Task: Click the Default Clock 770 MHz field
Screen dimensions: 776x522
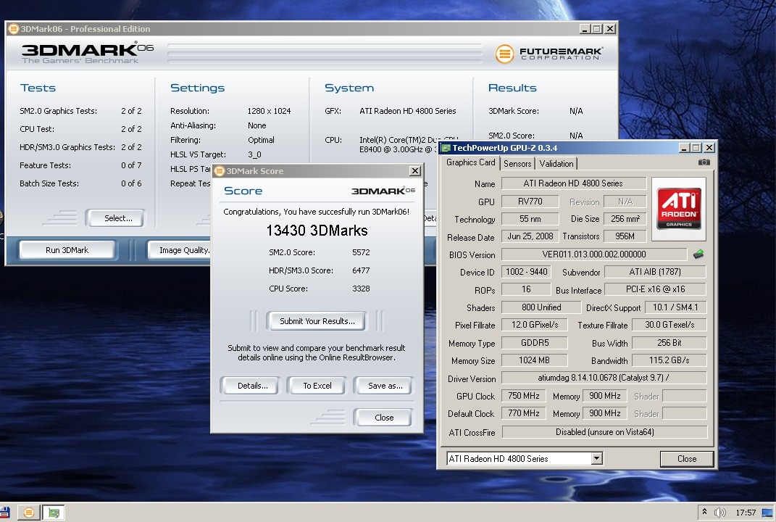Action: click(524, 413)
